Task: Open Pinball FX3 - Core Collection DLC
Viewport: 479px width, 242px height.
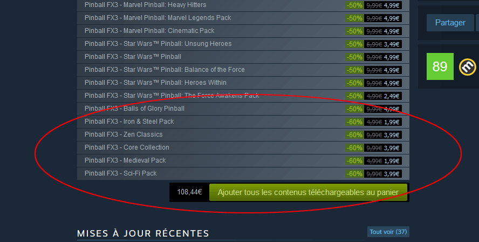Action: point(243,147)
